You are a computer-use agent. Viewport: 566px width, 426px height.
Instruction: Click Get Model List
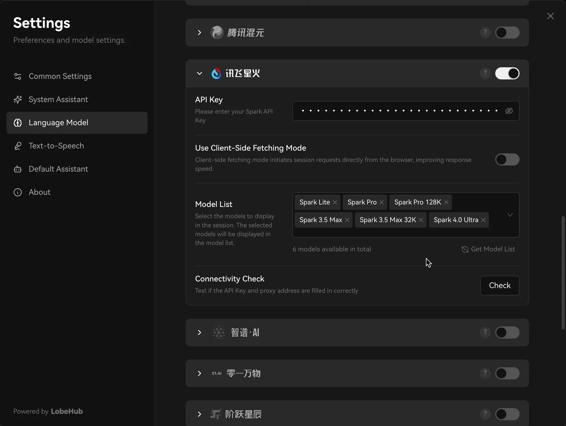[488, 249]
